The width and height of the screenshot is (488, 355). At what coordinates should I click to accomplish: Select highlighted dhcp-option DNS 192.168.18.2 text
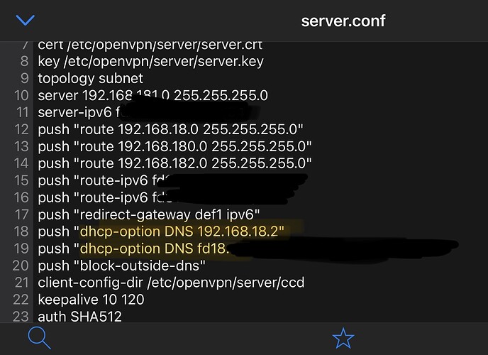[x=182, y=231]
